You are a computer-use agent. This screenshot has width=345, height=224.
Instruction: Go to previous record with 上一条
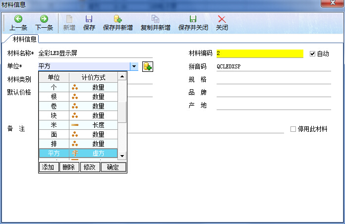pyautogui.click(x=18, y=19)
